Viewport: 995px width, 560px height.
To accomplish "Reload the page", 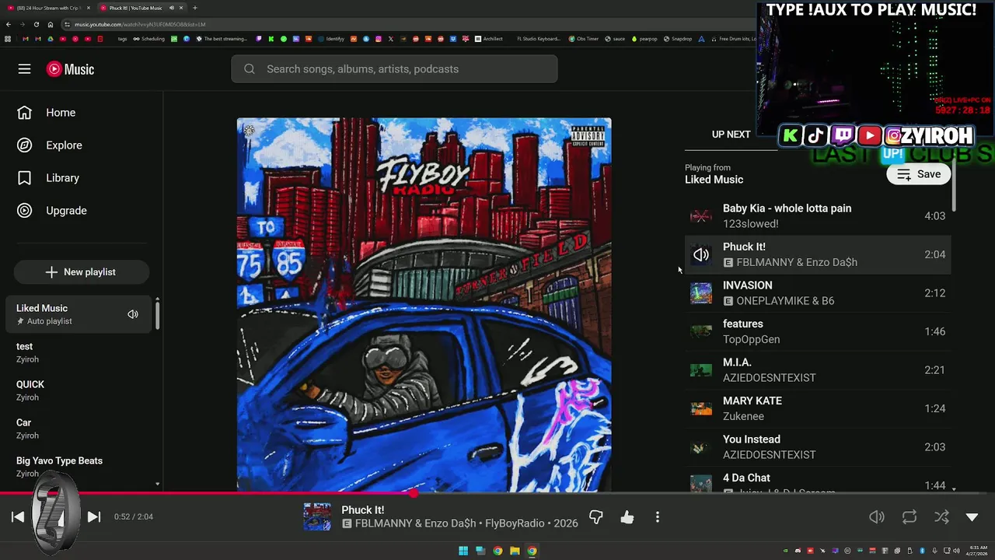I will pos(37,24).
